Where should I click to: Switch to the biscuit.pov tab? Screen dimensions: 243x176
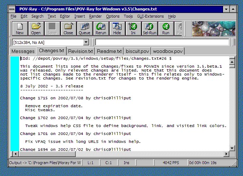(138, 51)
